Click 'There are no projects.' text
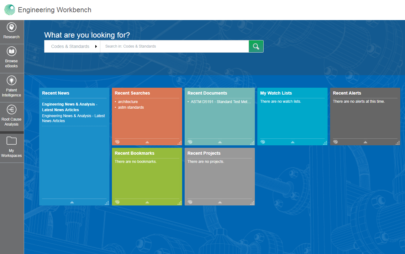 tap(206, 162)
